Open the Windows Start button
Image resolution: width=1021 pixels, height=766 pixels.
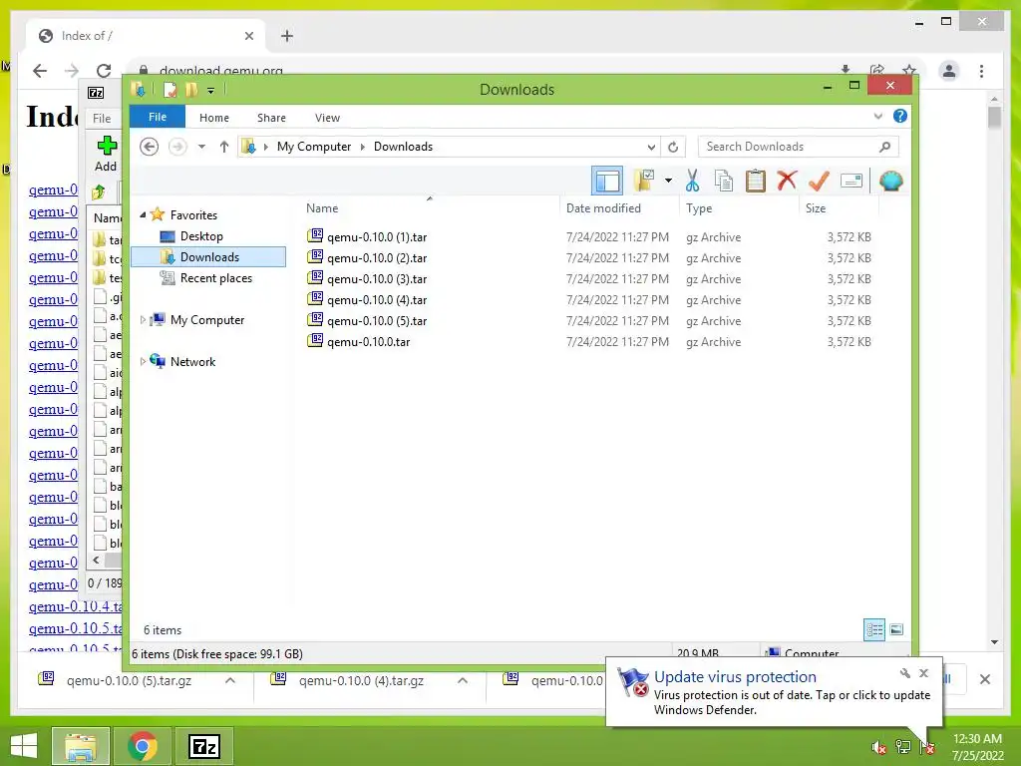click(24, 746)
